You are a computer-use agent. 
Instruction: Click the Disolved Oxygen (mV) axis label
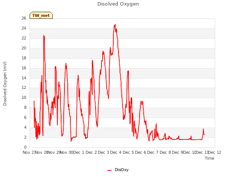(5, 84)
